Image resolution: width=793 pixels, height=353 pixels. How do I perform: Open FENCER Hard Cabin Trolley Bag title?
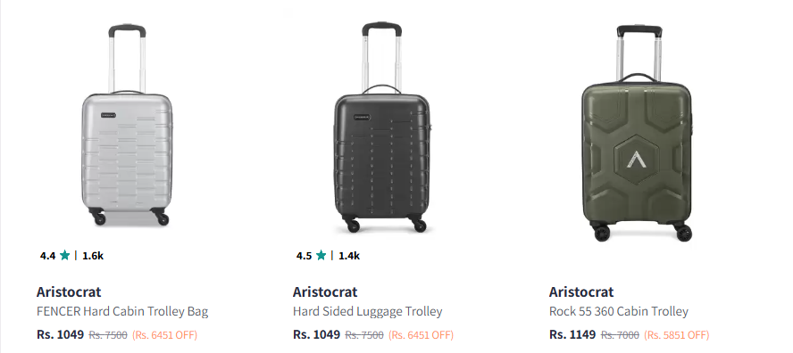(122, 312)
